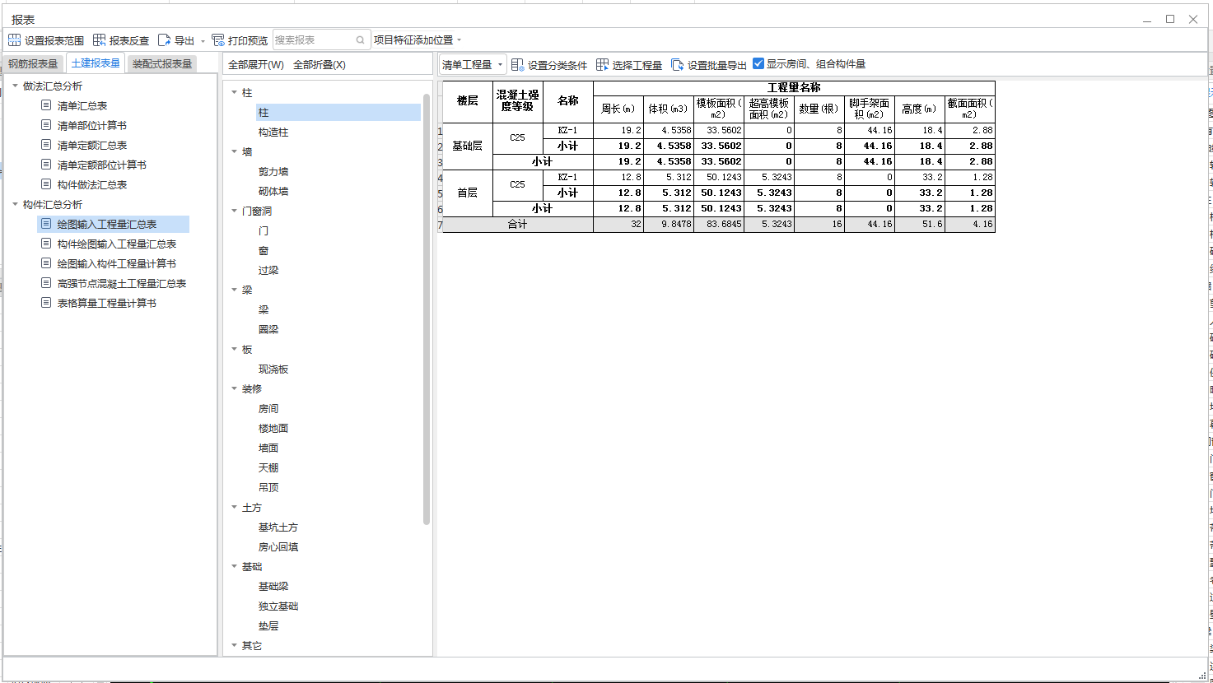Click the document icon beside 绘图输入构件工程量计算书
This screenshot has height=683, width=1213.
click(46, 263)
